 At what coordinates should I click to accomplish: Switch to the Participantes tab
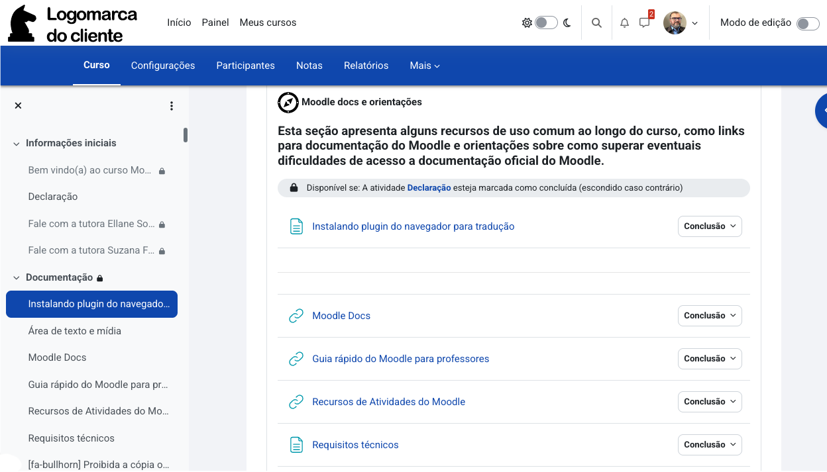(245, 66)
